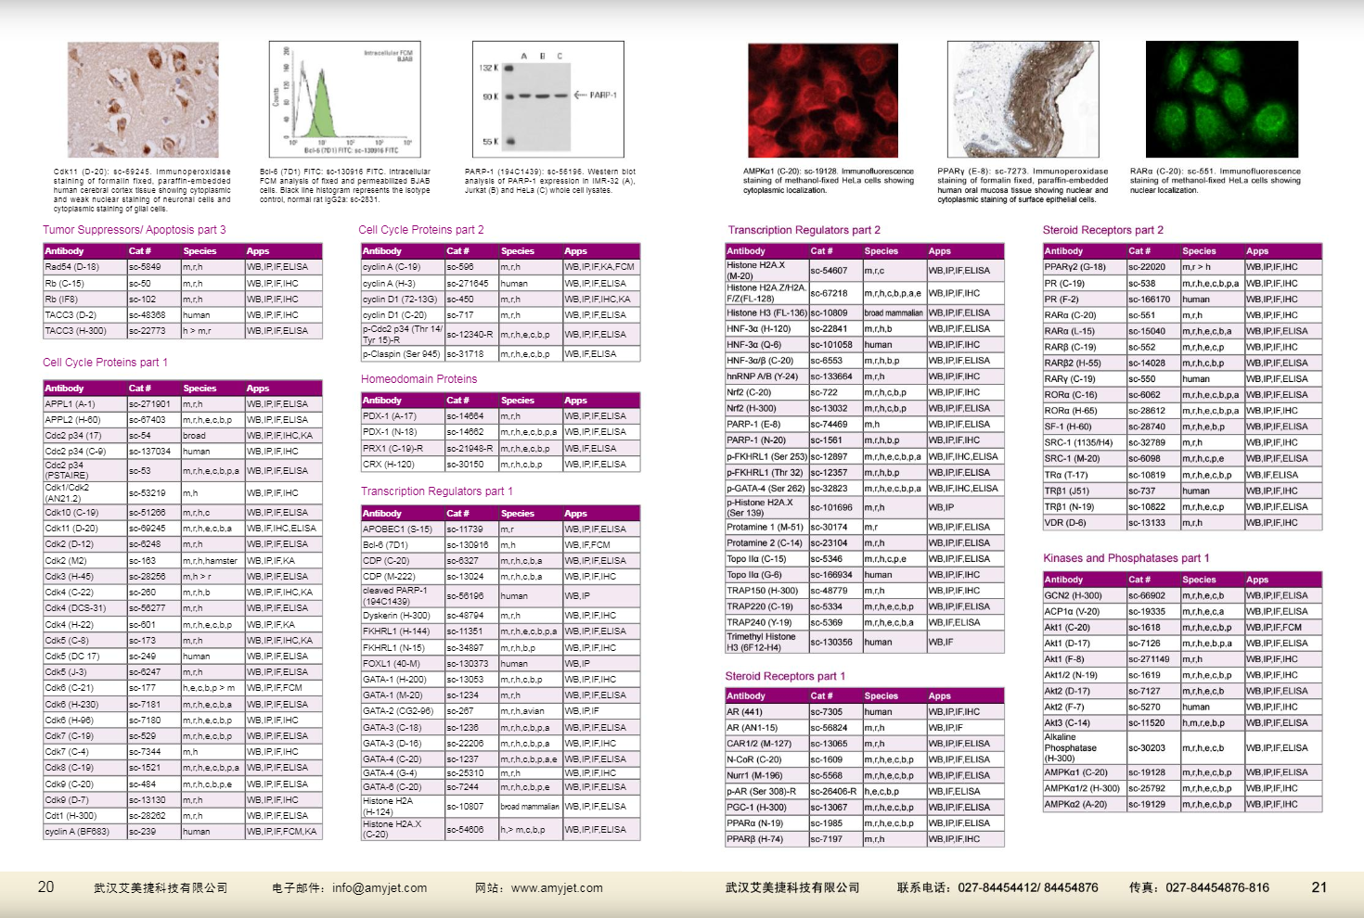Select the Transcription Regulators part 2 heading
The height and width of the screenshot is (918, 1364).
click(x=804, y=230)
